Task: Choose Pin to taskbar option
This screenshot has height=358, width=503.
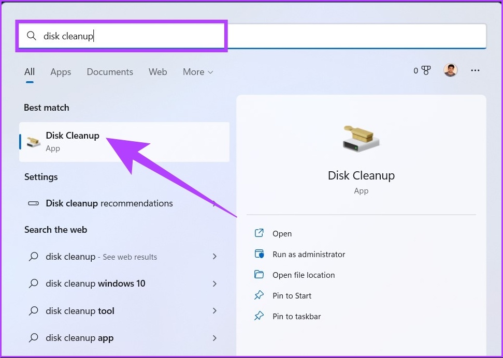Action: tap(296, 316)
